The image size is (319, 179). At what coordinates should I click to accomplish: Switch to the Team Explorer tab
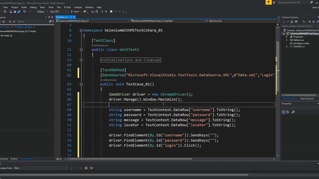[307, 98]
